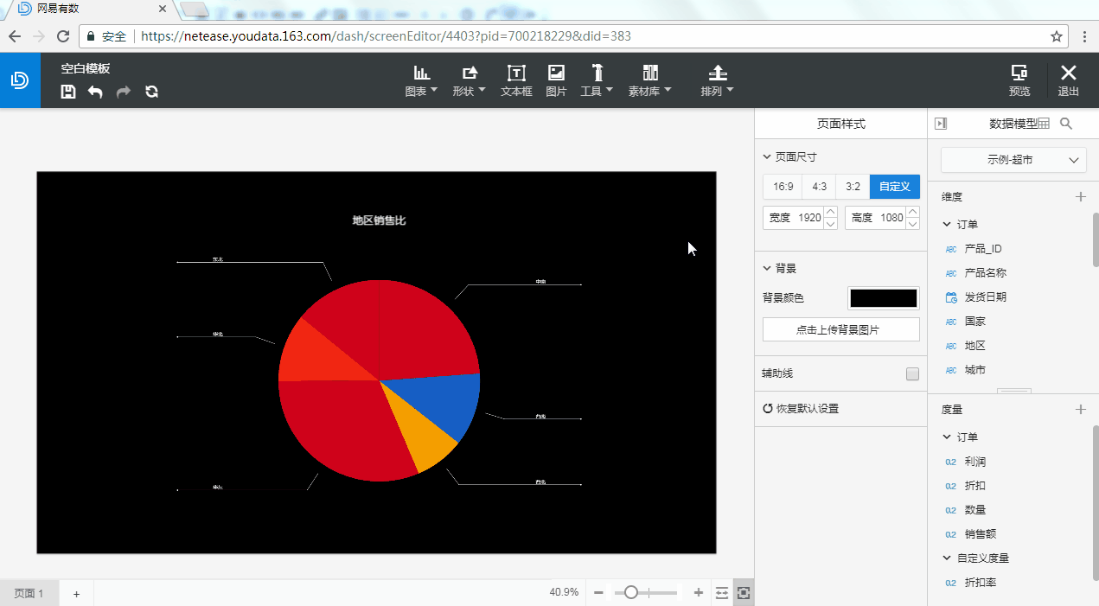
Task: Open the 素材库 library menu
Action: (x=650, y=80)
